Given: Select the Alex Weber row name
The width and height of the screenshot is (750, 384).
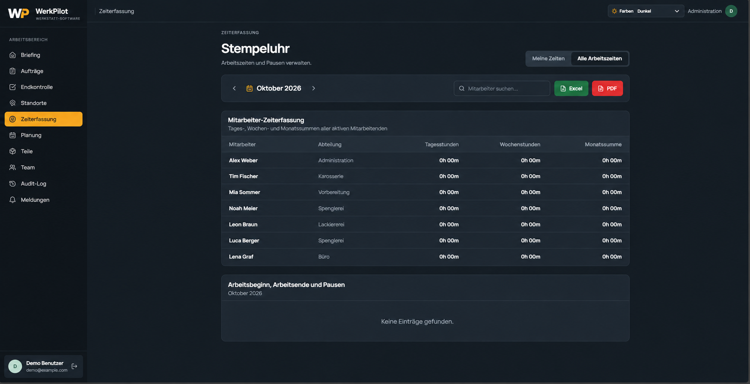Looking at the screenshot, I should coord(243,161).
